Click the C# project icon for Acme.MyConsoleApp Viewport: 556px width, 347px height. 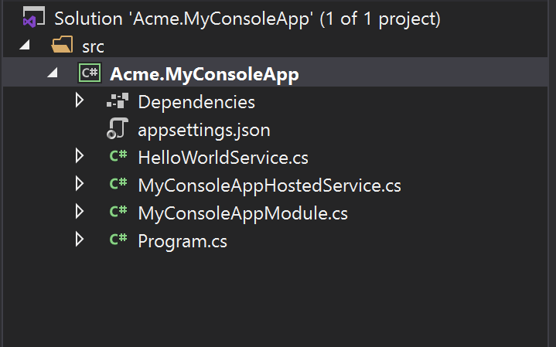point(90,73)
